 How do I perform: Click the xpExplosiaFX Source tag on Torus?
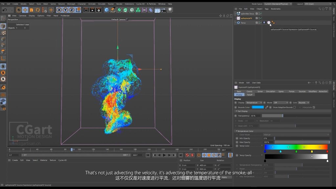coord(269,23)
